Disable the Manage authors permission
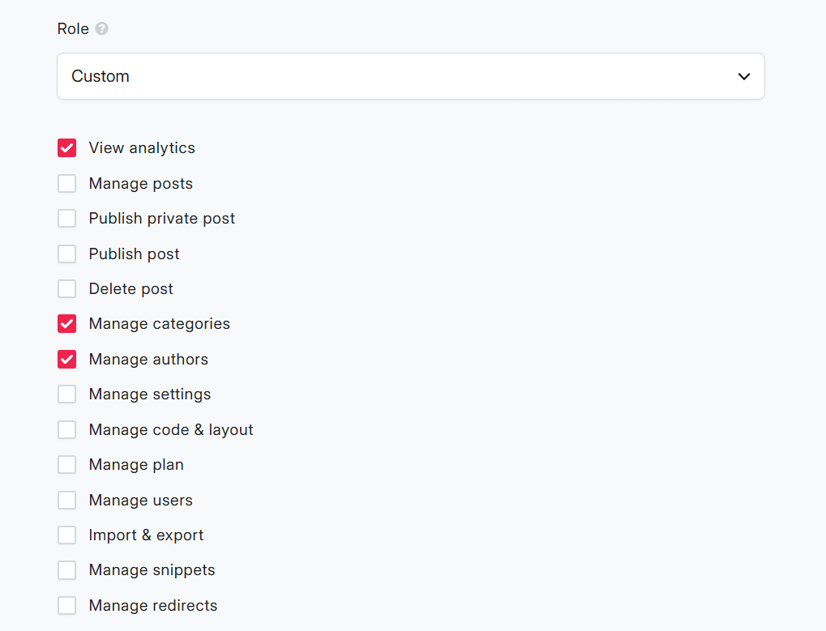826x631 pixels. [x=66, y=359]
